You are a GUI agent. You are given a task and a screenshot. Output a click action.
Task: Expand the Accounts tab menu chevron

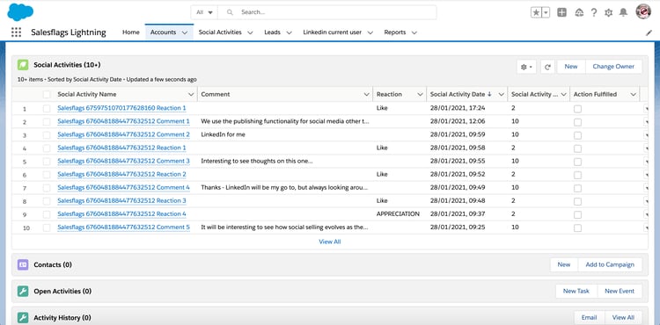click(x=185, y=32)
